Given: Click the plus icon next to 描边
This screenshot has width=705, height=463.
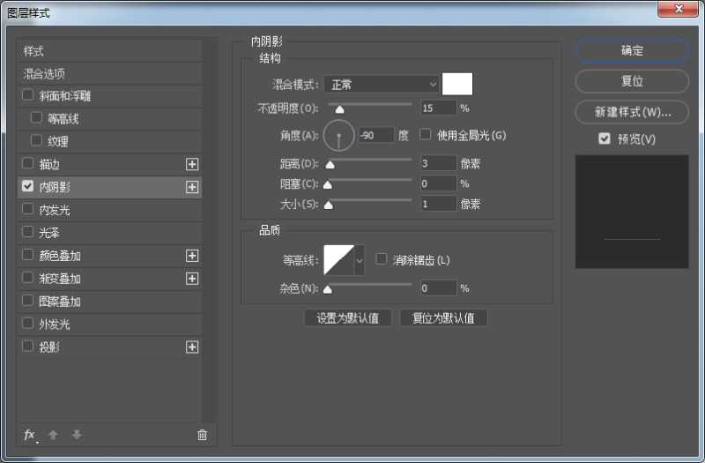Looking at the screenshot, I should (x=192, y=164).
